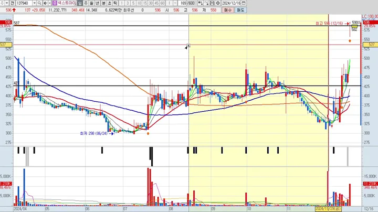Viewport: 378px width, 212px height.
Task: Click the speaker sound icon in toolbar
Action: [x=45, y=3]
